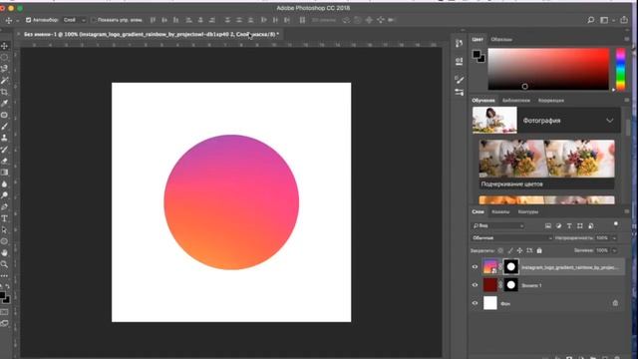Select the Horizontal Type tool

coord(4,218)
